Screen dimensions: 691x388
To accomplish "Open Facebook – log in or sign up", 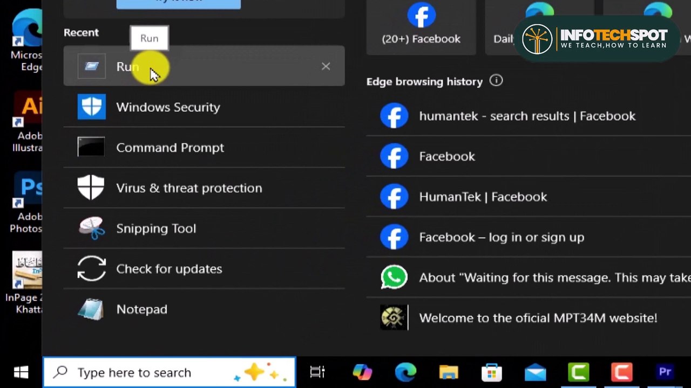I will 529,237.
